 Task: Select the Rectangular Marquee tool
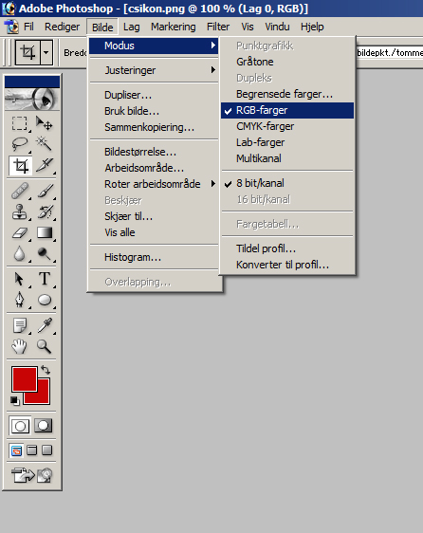(20, 123)
